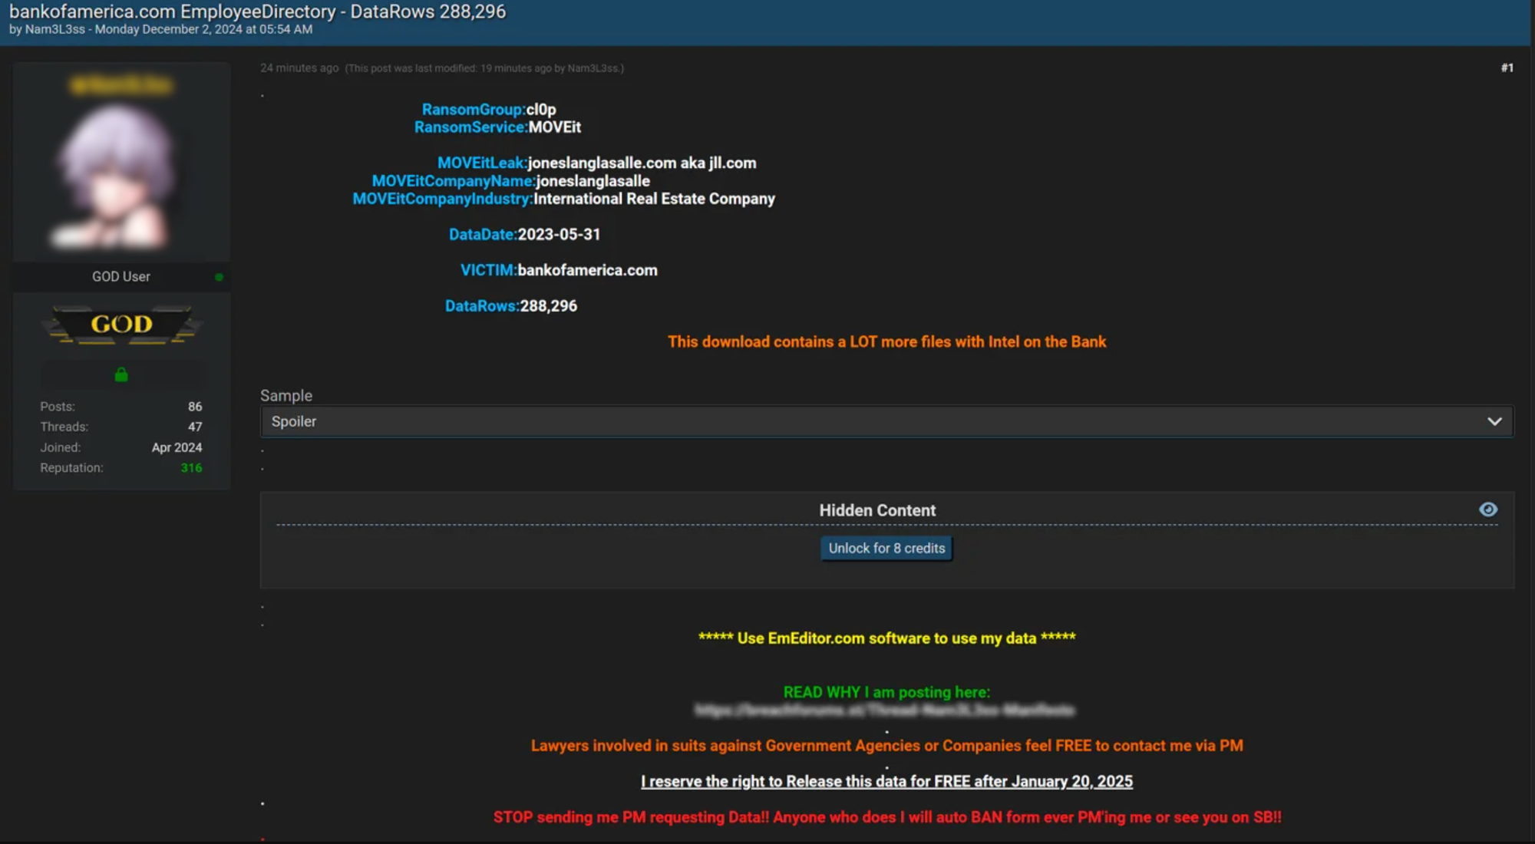Click READ WHY I am posting here
The width and height of the screenshot is (1535, 844).
pyautogui.click(x=886, y=692)
